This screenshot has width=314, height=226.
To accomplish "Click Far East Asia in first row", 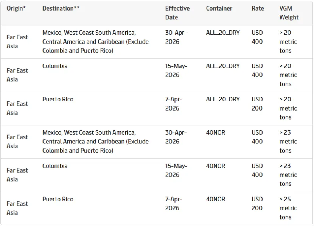I will click(17, 42).
